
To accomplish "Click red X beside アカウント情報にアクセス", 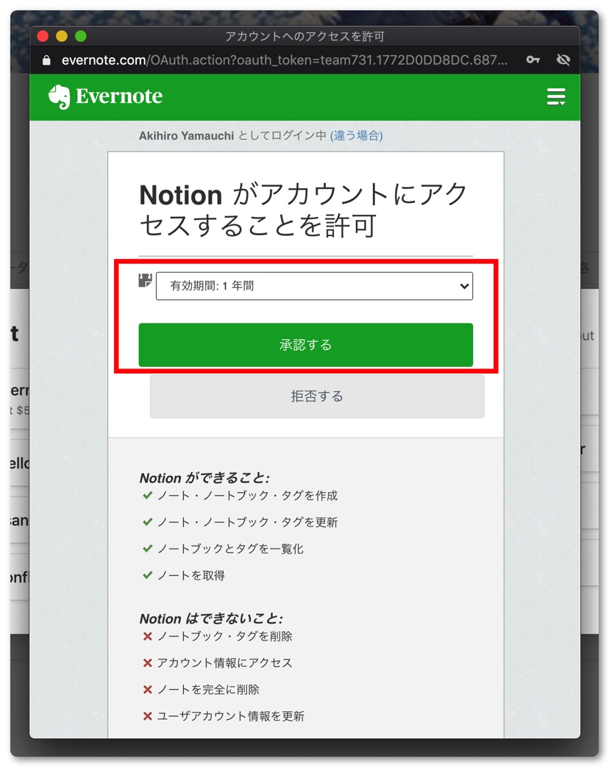I will pos(147,663).
